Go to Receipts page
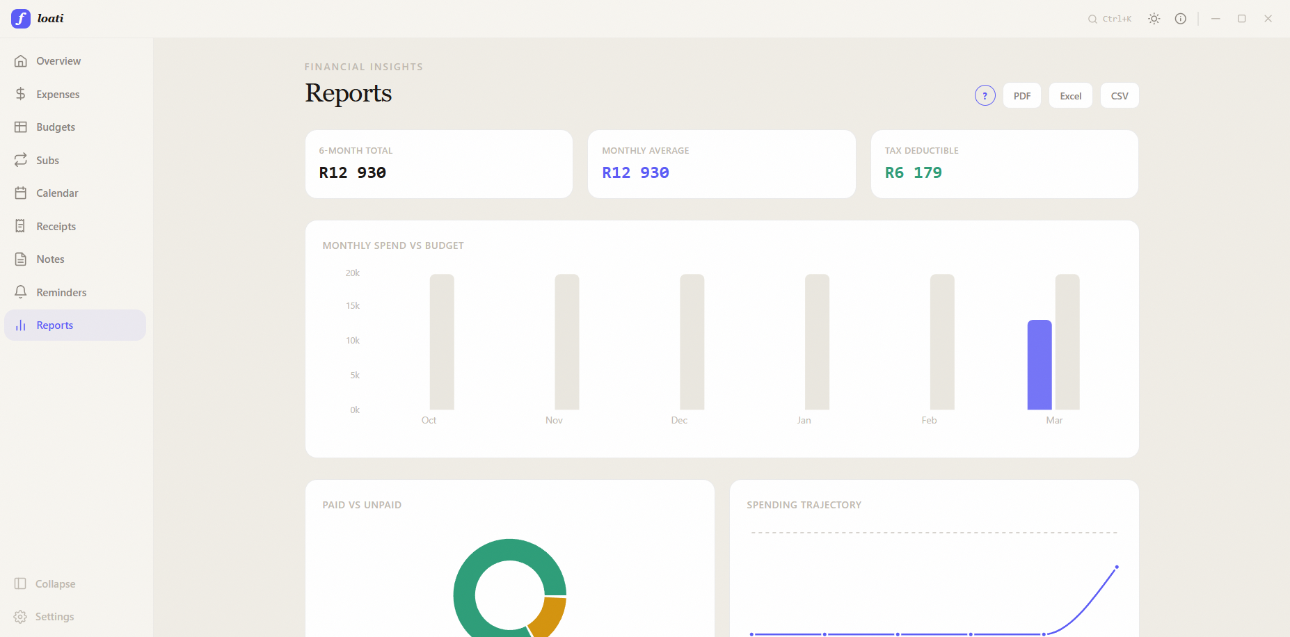The width and height of the screenshot is (1290, 637). (x=75, y=226)
